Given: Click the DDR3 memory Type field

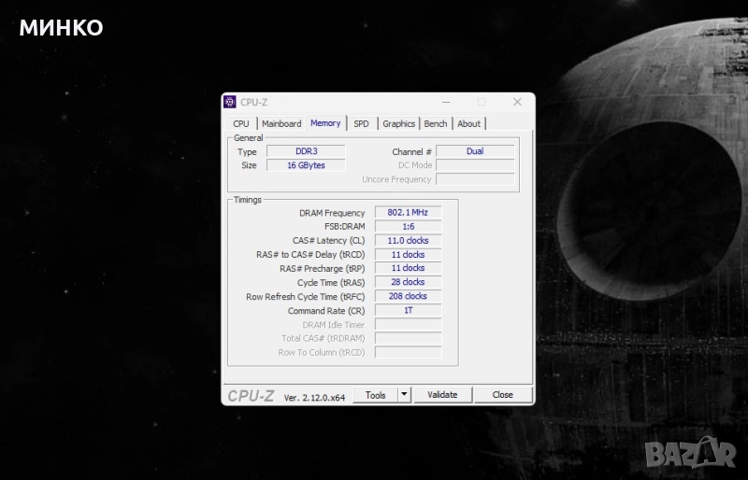Looking at the screenshot, I should coord(306,151).
